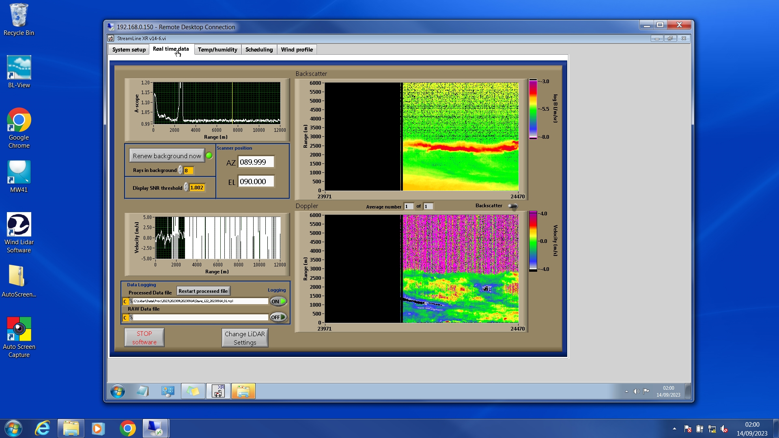779x438 pixels.
Task: Toggle processed data logging ON switch
Action: coord(278,301)
